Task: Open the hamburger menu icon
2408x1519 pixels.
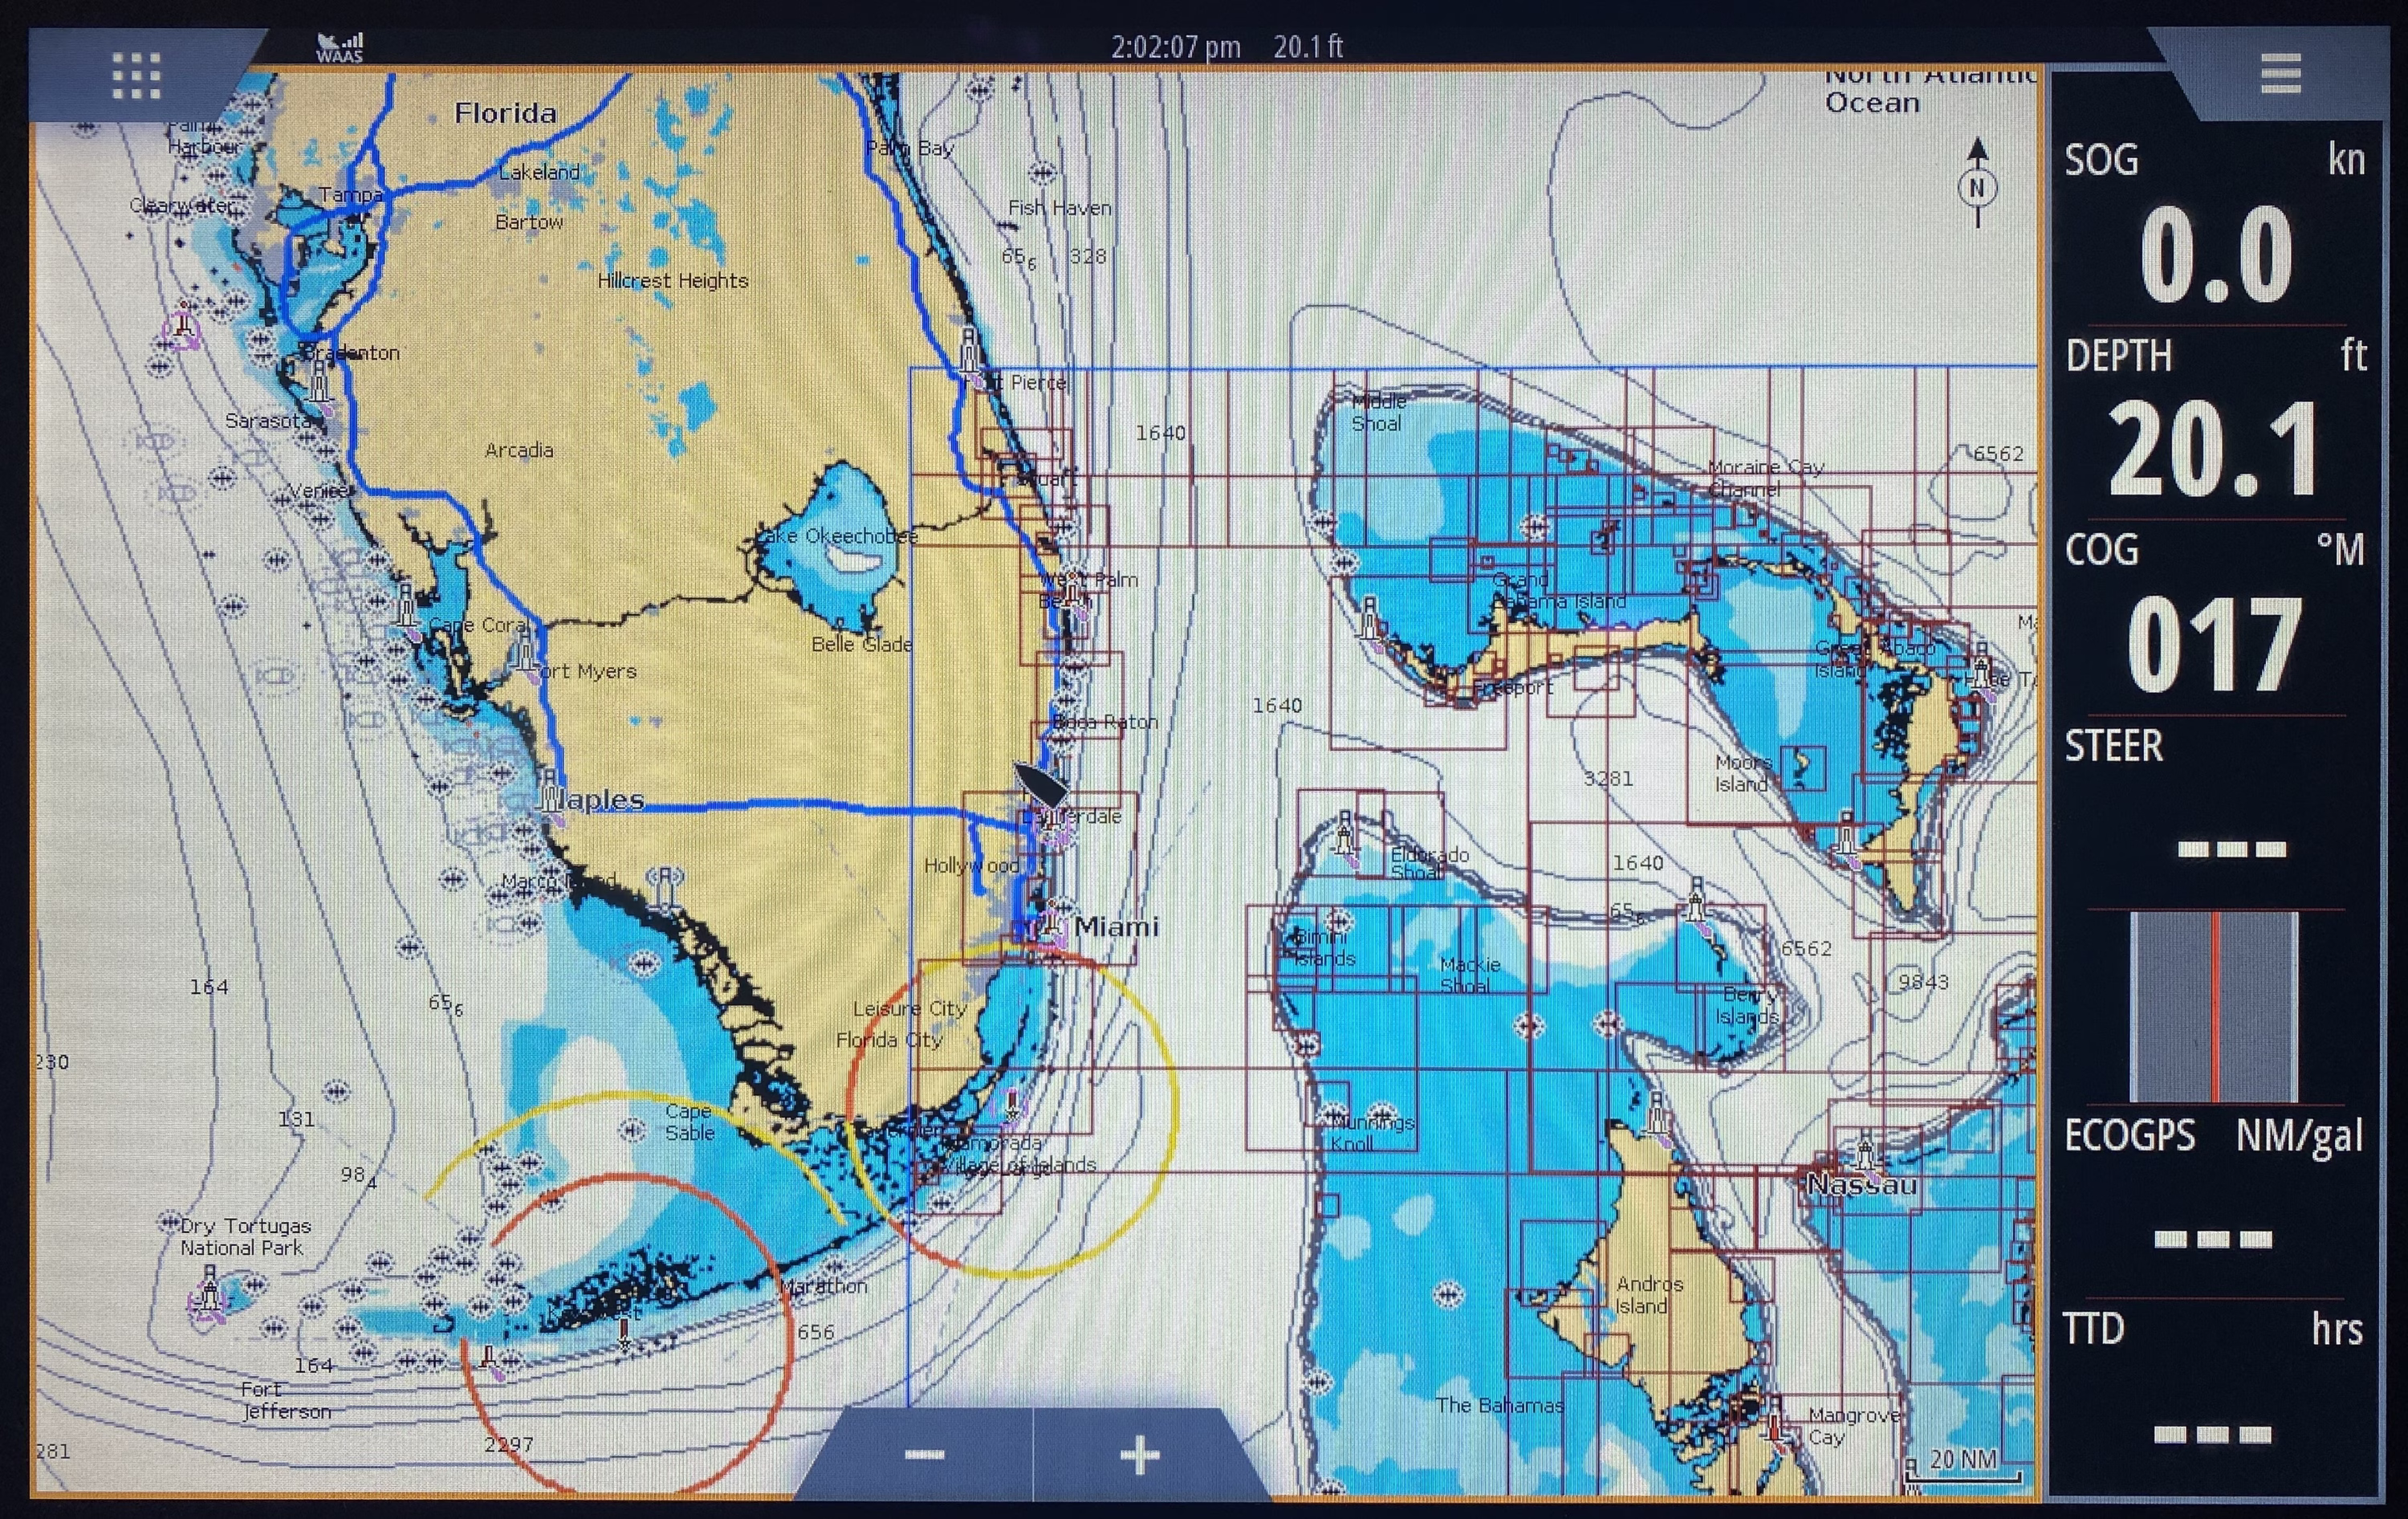Action: click(2281, 74)
